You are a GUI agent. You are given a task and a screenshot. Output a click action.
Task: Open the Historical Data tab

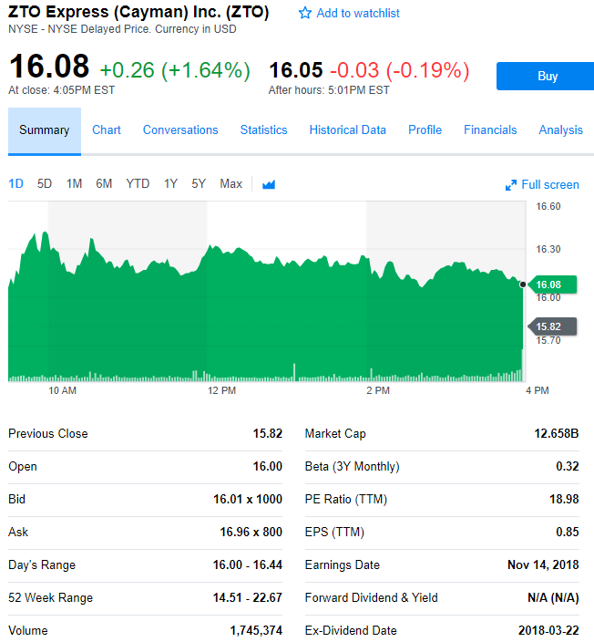point(348,130)
